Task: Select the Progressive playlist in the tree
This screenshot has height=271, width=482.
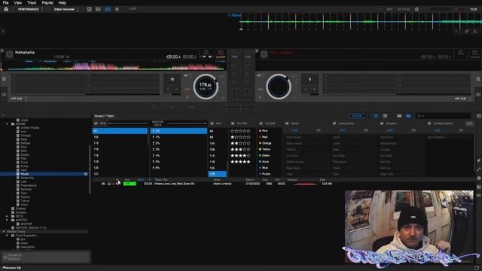Action: point(29,186)
